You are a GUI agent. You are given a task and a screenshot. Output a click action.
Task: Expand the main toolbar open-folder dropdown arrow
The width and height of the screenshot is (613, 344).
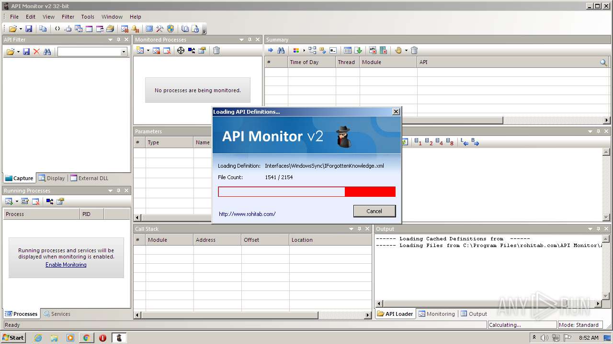(x=21, y=29)
